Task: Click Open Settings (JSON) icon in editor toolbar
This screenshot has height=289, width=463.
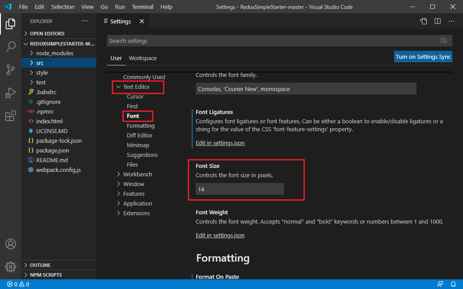Action: pos(424,21)
